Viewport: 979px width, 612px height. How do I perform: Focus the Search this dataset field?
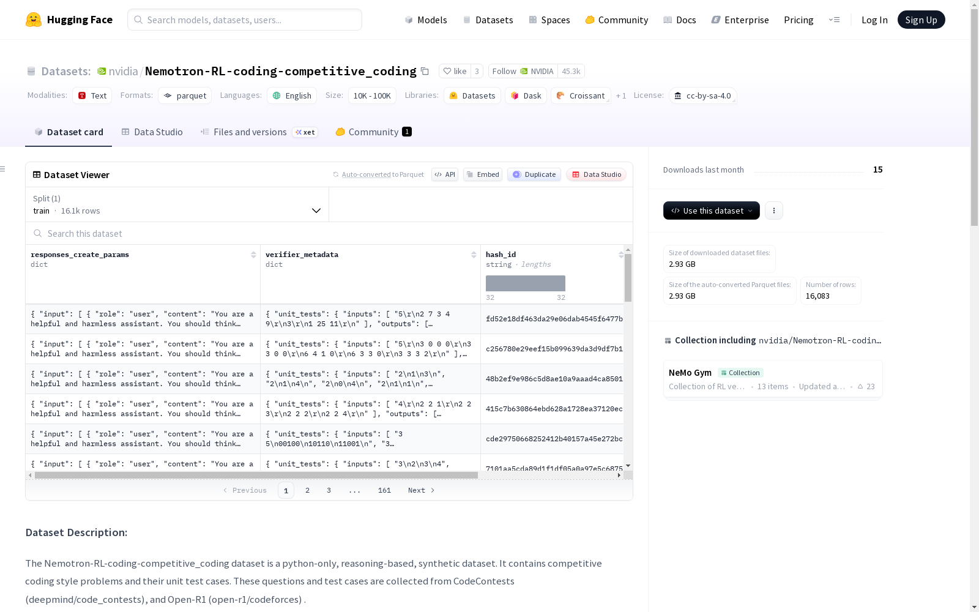329,233
